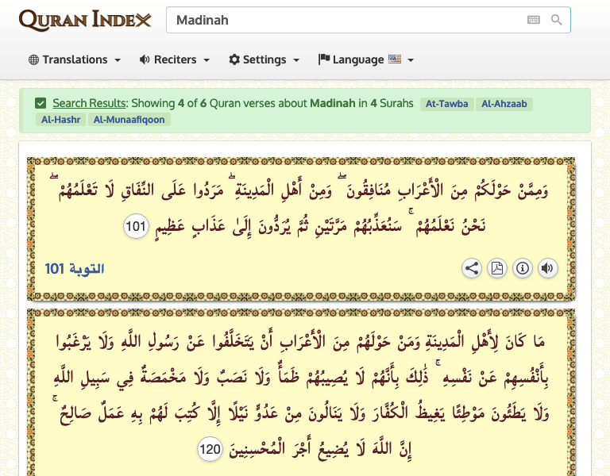This screenshot has width=610, height=476.
Task: Show verse 101 info icon
Action: pyautogui.click(x=522, y=268)
